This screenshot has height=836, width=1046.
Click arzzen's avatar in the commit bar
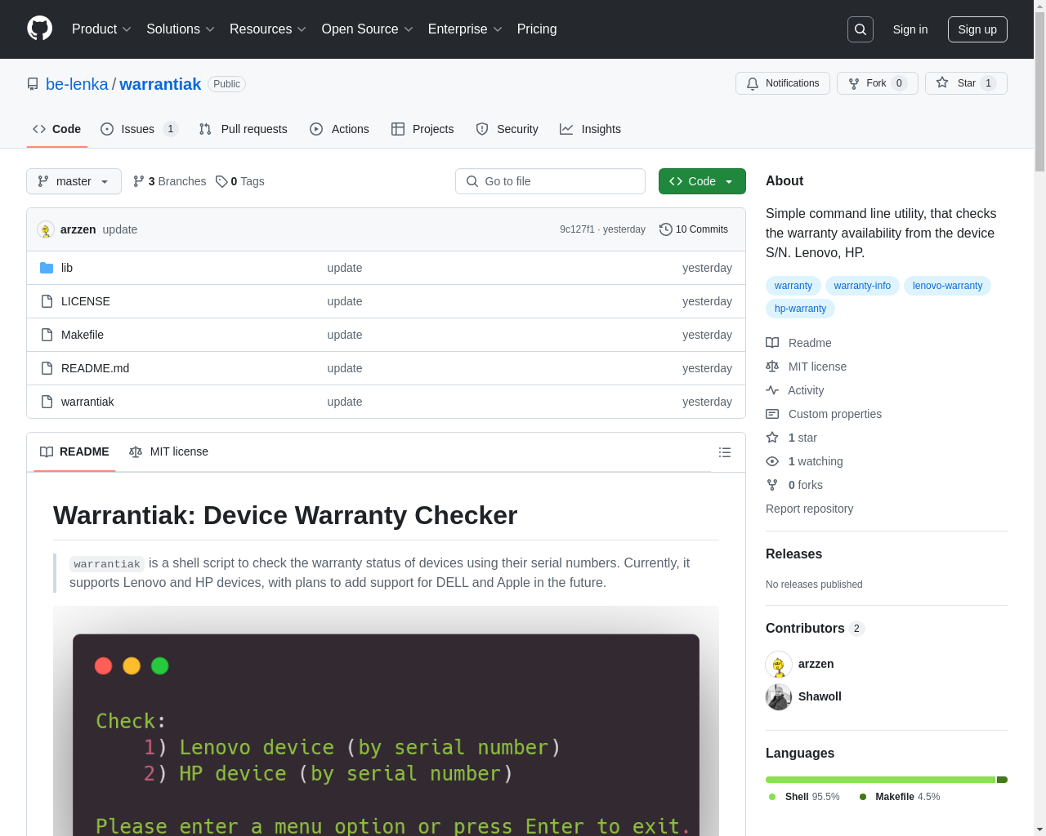pyautogui.click(x=46, y=230)
